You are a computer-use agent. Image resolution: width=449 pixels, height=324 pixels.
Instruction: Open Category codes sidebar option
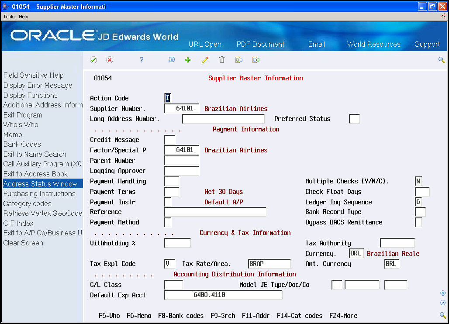27,204
